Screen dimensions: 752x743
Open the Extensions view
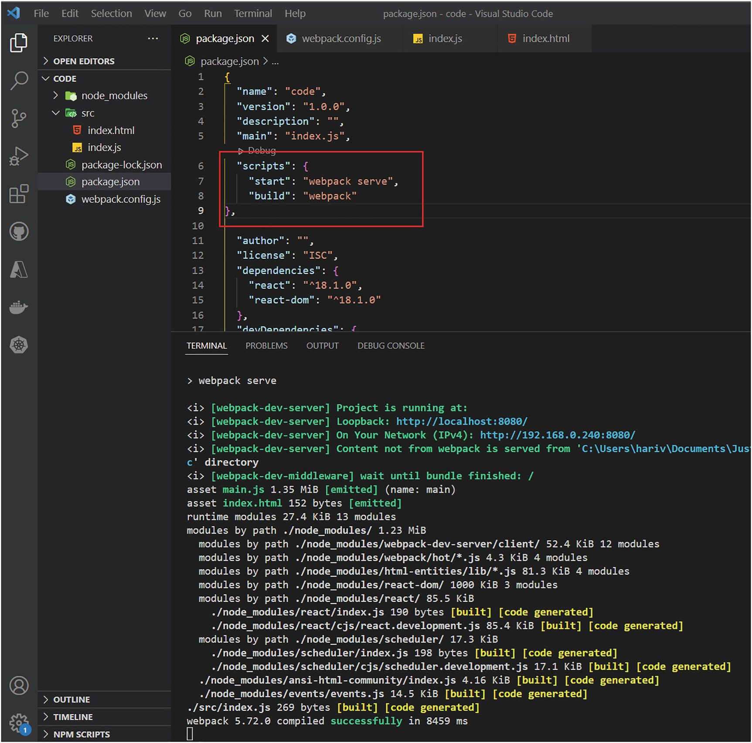click(19, 194)
